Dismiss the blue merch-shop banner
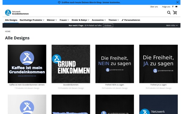The height and width of the screenshot is (114, 183). [x=178, y=2]
